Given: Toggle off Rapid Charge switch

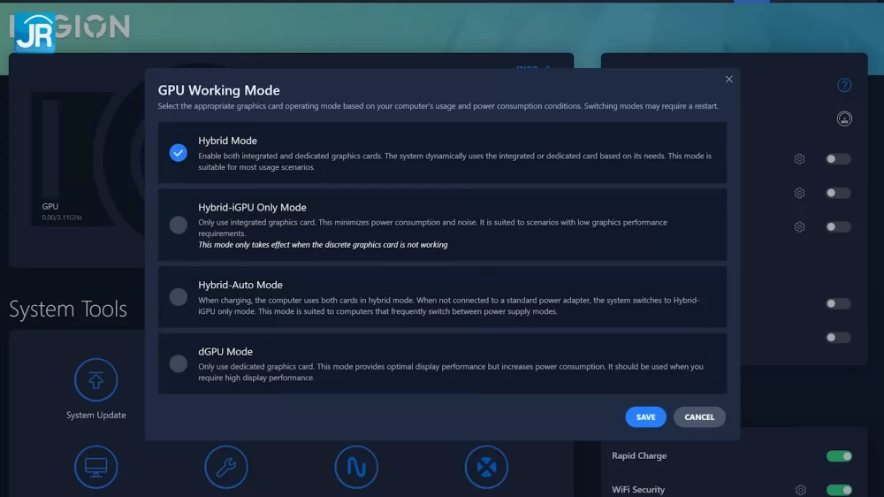Looking at the screenshot, I should (x=839, y=455).
